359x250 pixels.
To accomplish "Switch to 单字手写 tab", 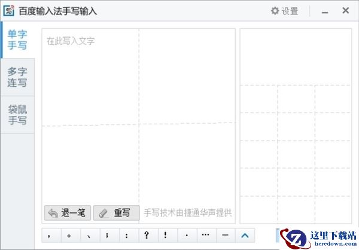I will (x=17, y=39).
